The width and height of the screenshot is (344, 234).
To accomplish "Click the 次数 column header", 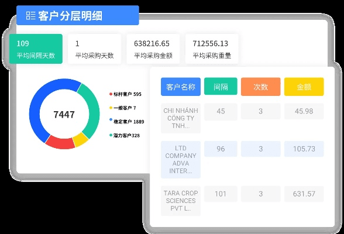I will click(261, 87).
